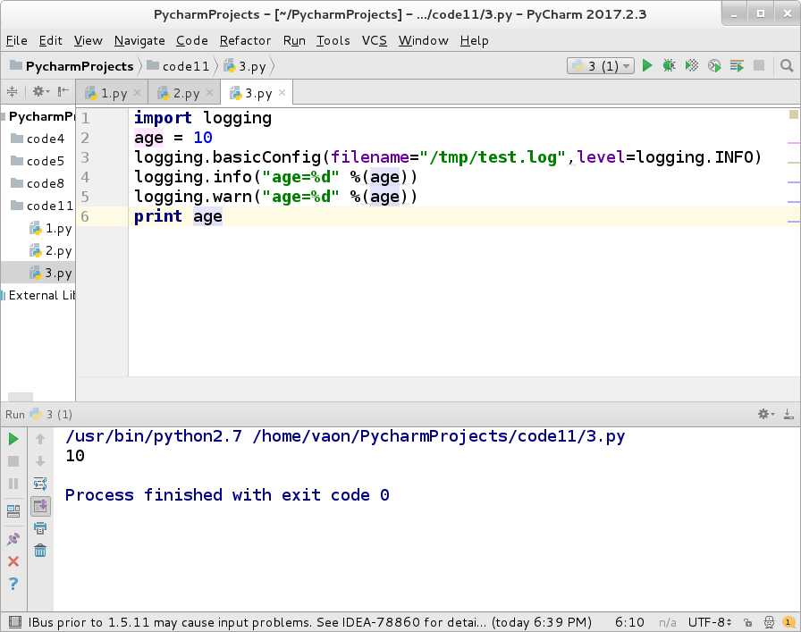
Task: Click the Pause output icon in Run panel
Action: (x=13, y=484)
